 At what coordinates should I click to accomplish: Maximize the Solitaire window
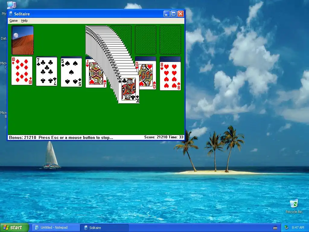174,14
